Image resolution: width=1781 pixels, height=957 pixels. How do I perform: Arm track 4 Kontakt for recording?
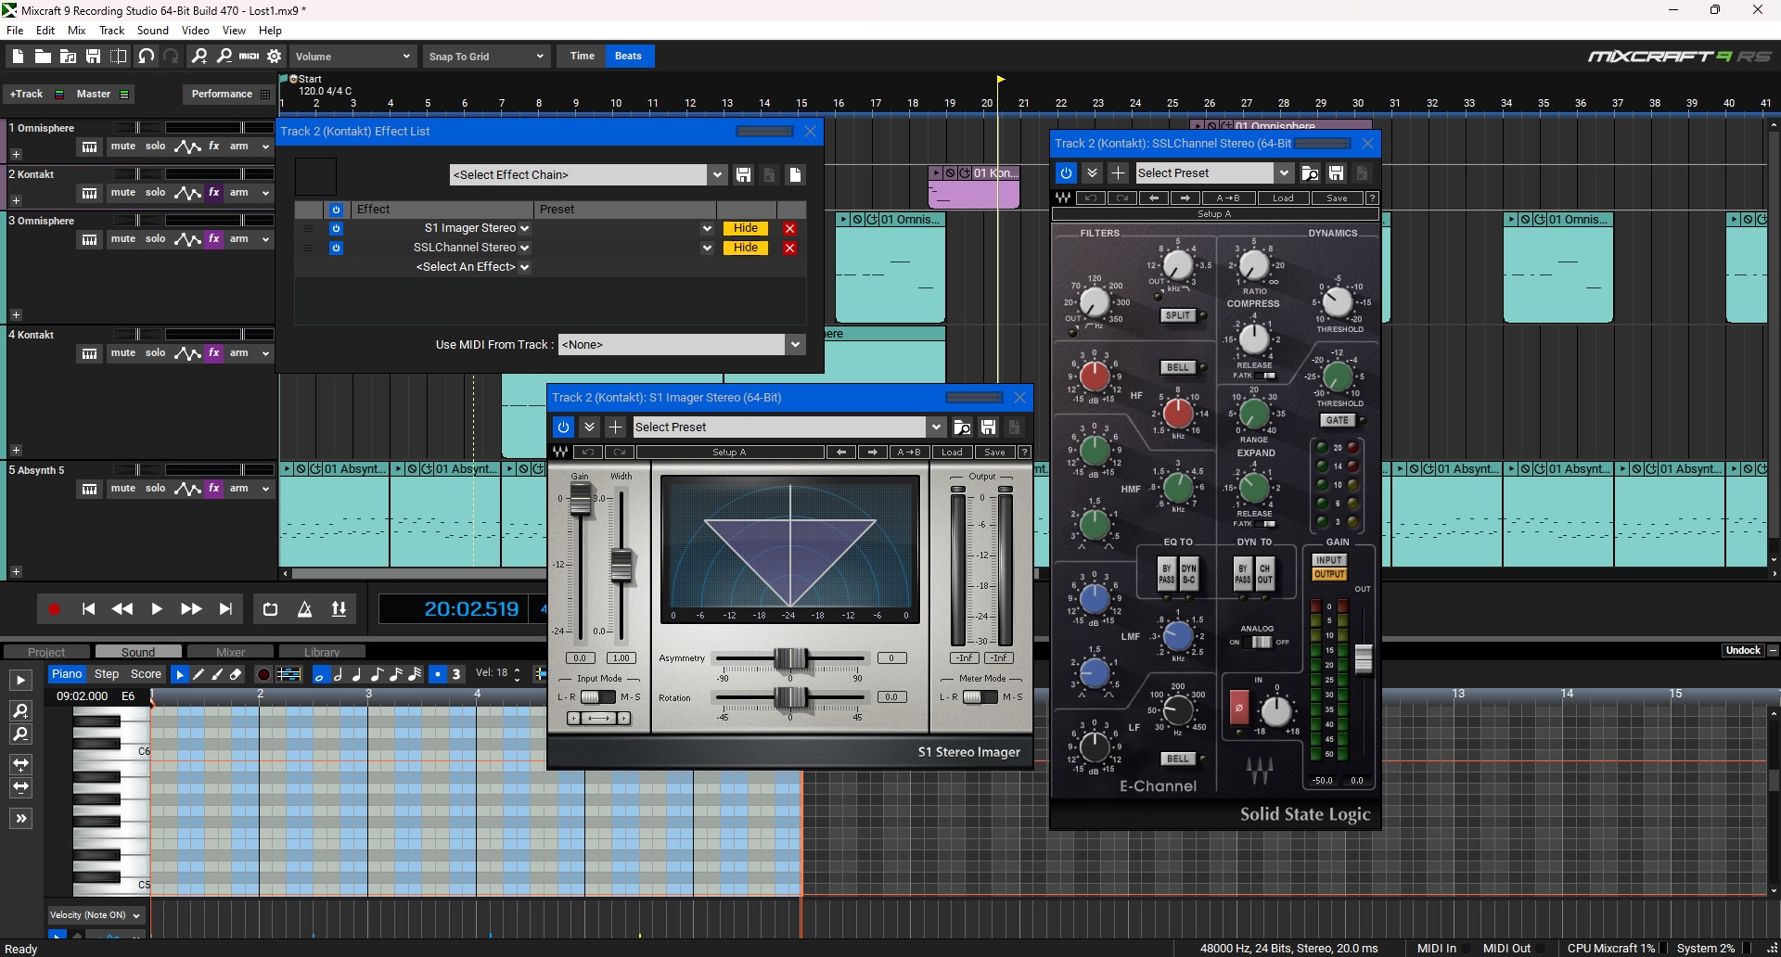239,353
